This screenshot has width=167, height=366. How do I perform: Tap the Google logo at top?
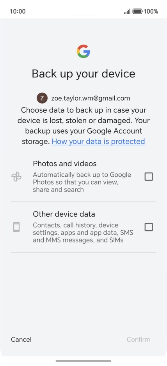[83, 51]
